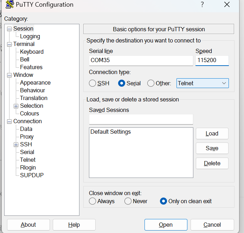Image resolution: width=244 pixels, height=233 pixels.
Task: Expand the Selection tree node
Action: click(x=16, y=106)
